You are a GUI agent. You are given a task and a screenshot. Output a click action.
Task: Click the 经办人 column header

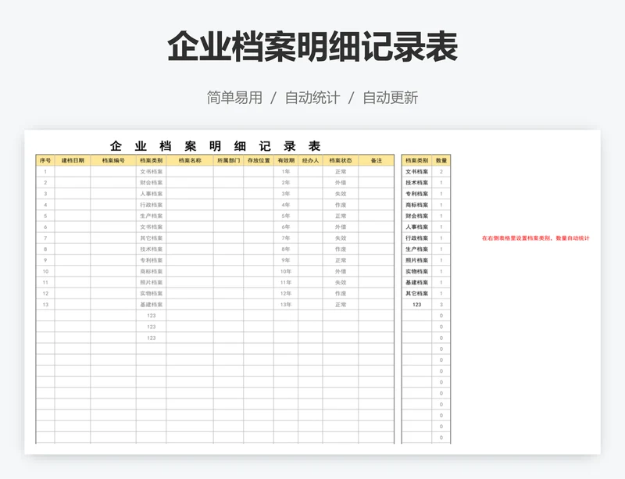310,160
